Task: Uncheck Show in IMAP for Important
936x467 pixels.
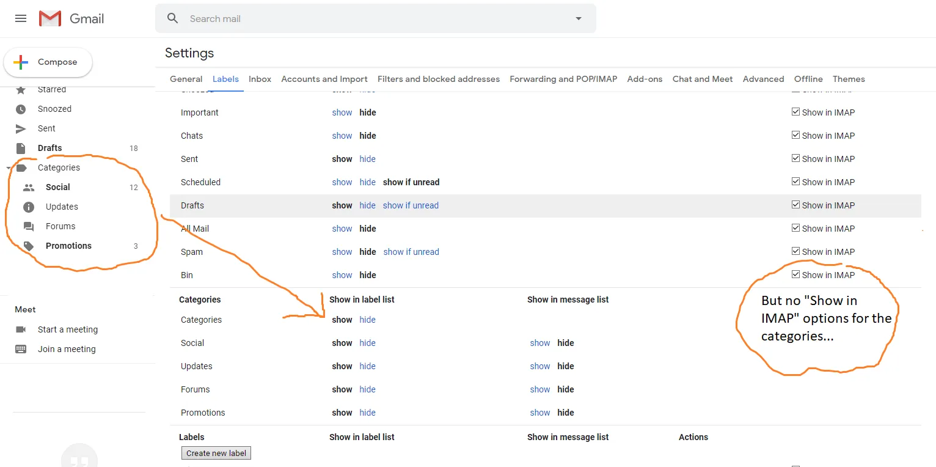Action: pos(795,112)
